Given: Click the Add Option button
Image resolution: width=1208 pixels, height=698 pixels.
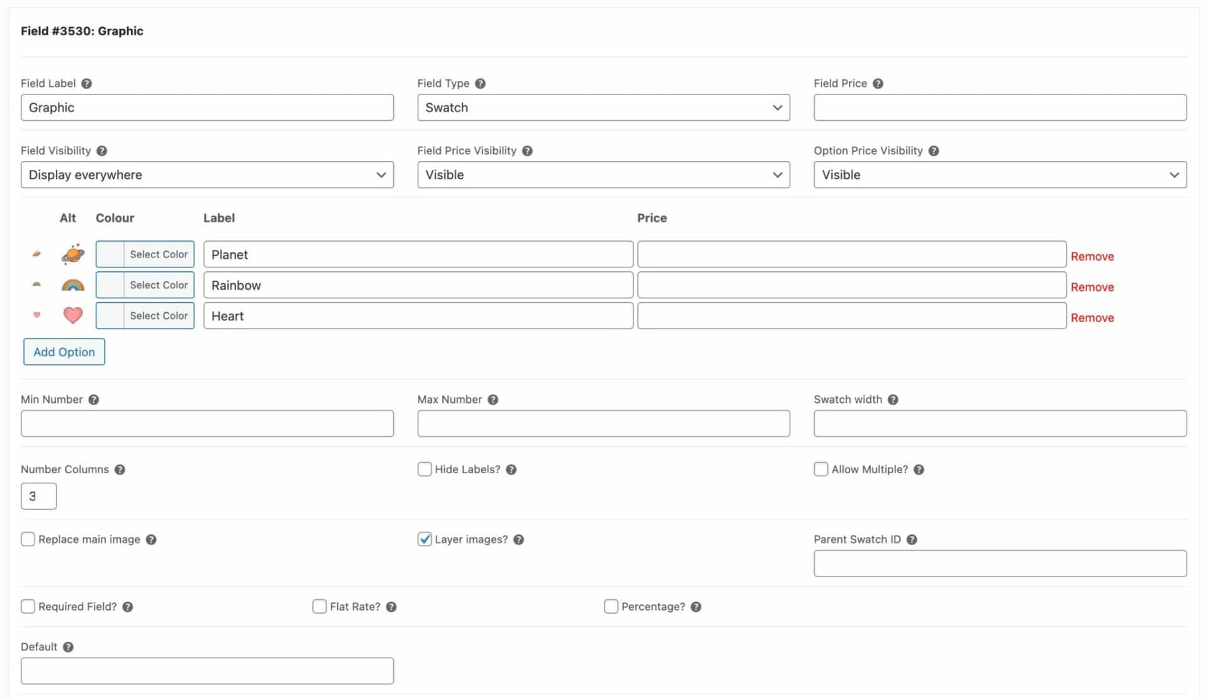Looking at the screenshot, I should 64,352.
